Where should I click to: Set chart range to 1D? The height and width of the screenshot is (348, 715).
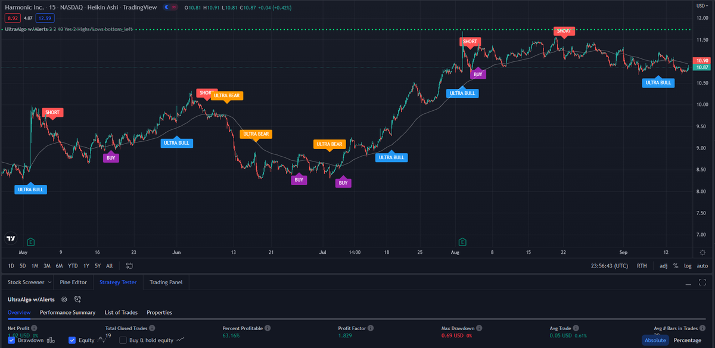(x=11, y=266)
